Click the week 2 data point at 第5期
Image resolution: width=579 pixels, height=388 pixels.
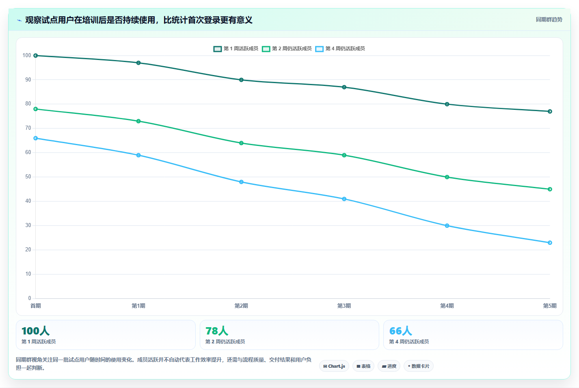(x=550, y=189)
